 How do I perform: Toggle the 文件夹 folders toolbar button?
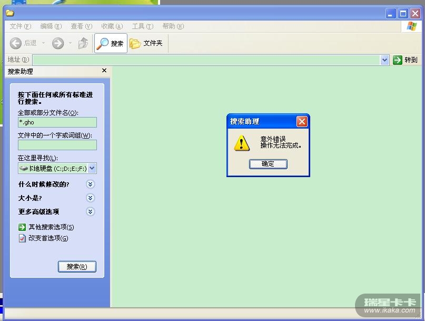(146, 43)
